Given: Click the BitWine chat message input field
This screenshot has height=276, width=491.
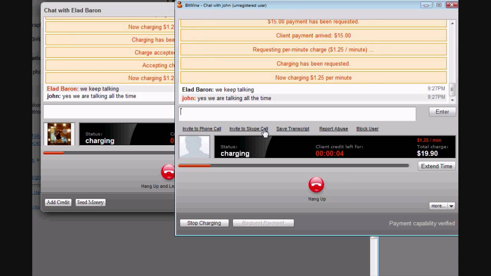Looking at the screenshot, I should pyautogui.click(x=297, y=114).
